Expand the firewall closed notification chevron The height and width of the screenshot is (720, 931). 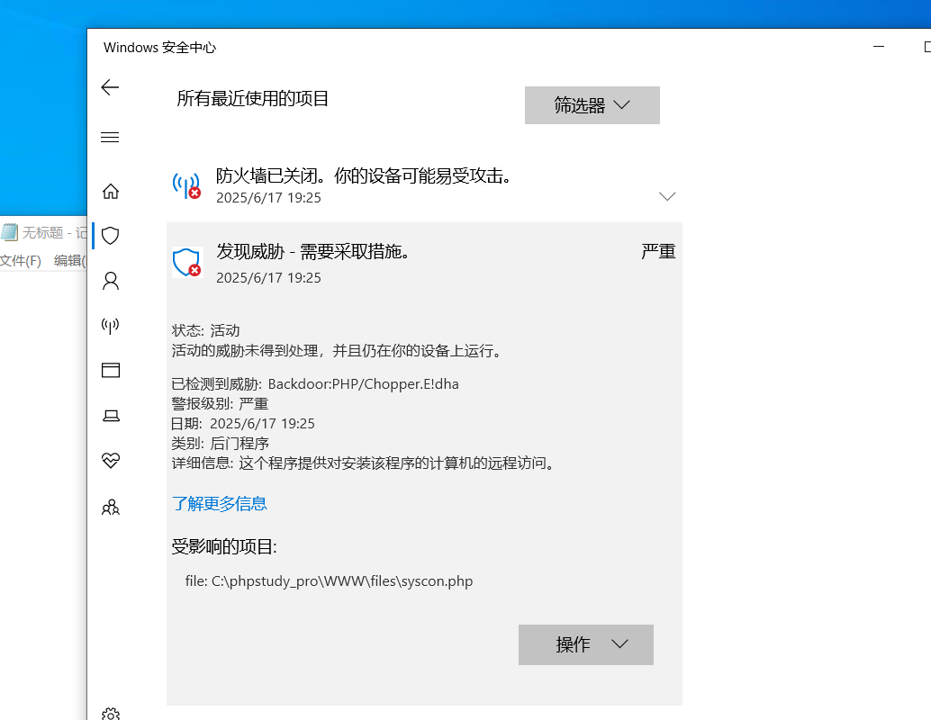coord(667,196)
